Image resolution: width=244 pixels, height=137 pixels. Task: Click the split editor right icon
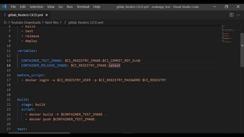pos(231,15)
